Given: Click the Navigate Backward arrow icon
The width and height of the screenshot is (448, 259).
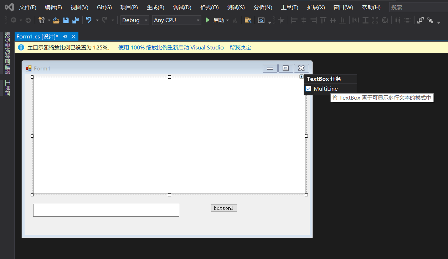Looking at the screenshot, I should [14, 20].
